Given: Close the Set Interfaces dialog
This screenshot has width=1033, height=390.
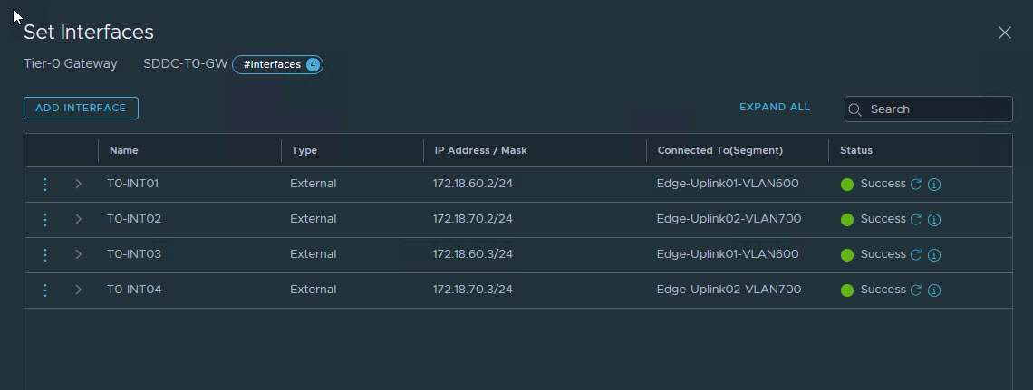Looking at the screenshot, I should pos(1004,33).
